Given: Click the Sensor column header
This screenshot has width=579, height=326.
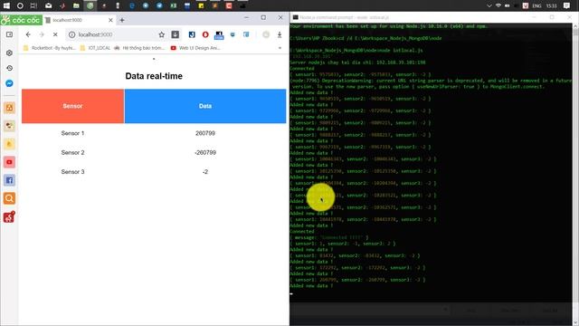Looking at the screenshot, I should [x=72, y=106].
